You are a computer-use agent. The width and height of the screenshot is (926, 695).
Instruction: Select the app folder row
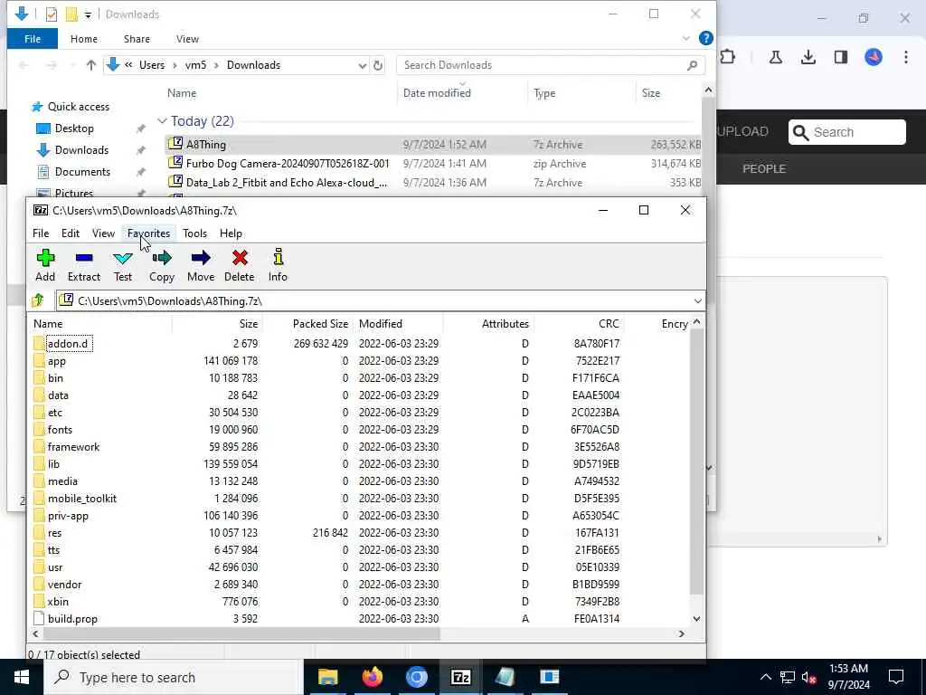click(x=360, y=361)
